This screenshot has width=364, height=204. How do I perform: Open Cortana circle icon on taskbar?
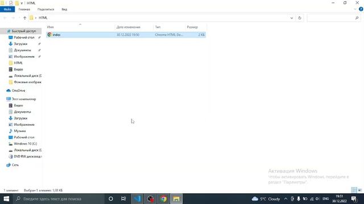point(111,199)
